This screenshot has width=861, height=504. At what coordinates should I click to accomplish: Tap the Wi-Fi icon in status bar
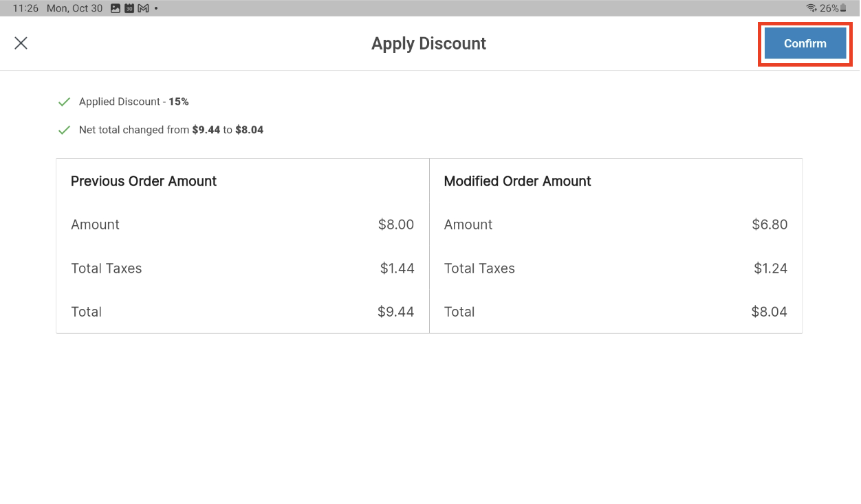click(811, 8)
